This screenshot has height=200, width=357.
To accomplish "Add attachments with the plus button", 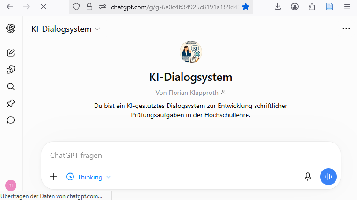I will (x=53, y=177).
